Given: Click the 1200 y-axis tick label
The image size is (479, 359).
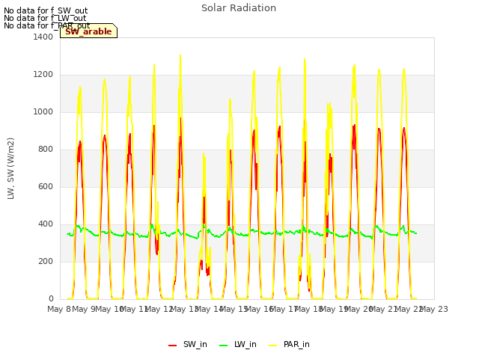Looking at the screenshot, I should click(43, 75).
